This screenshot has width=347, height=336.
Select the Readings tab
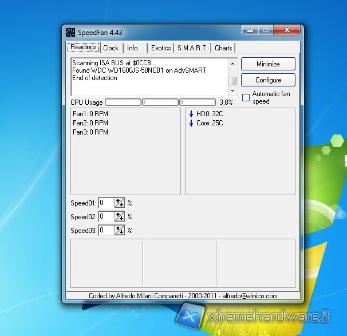[x=83, y=48]
